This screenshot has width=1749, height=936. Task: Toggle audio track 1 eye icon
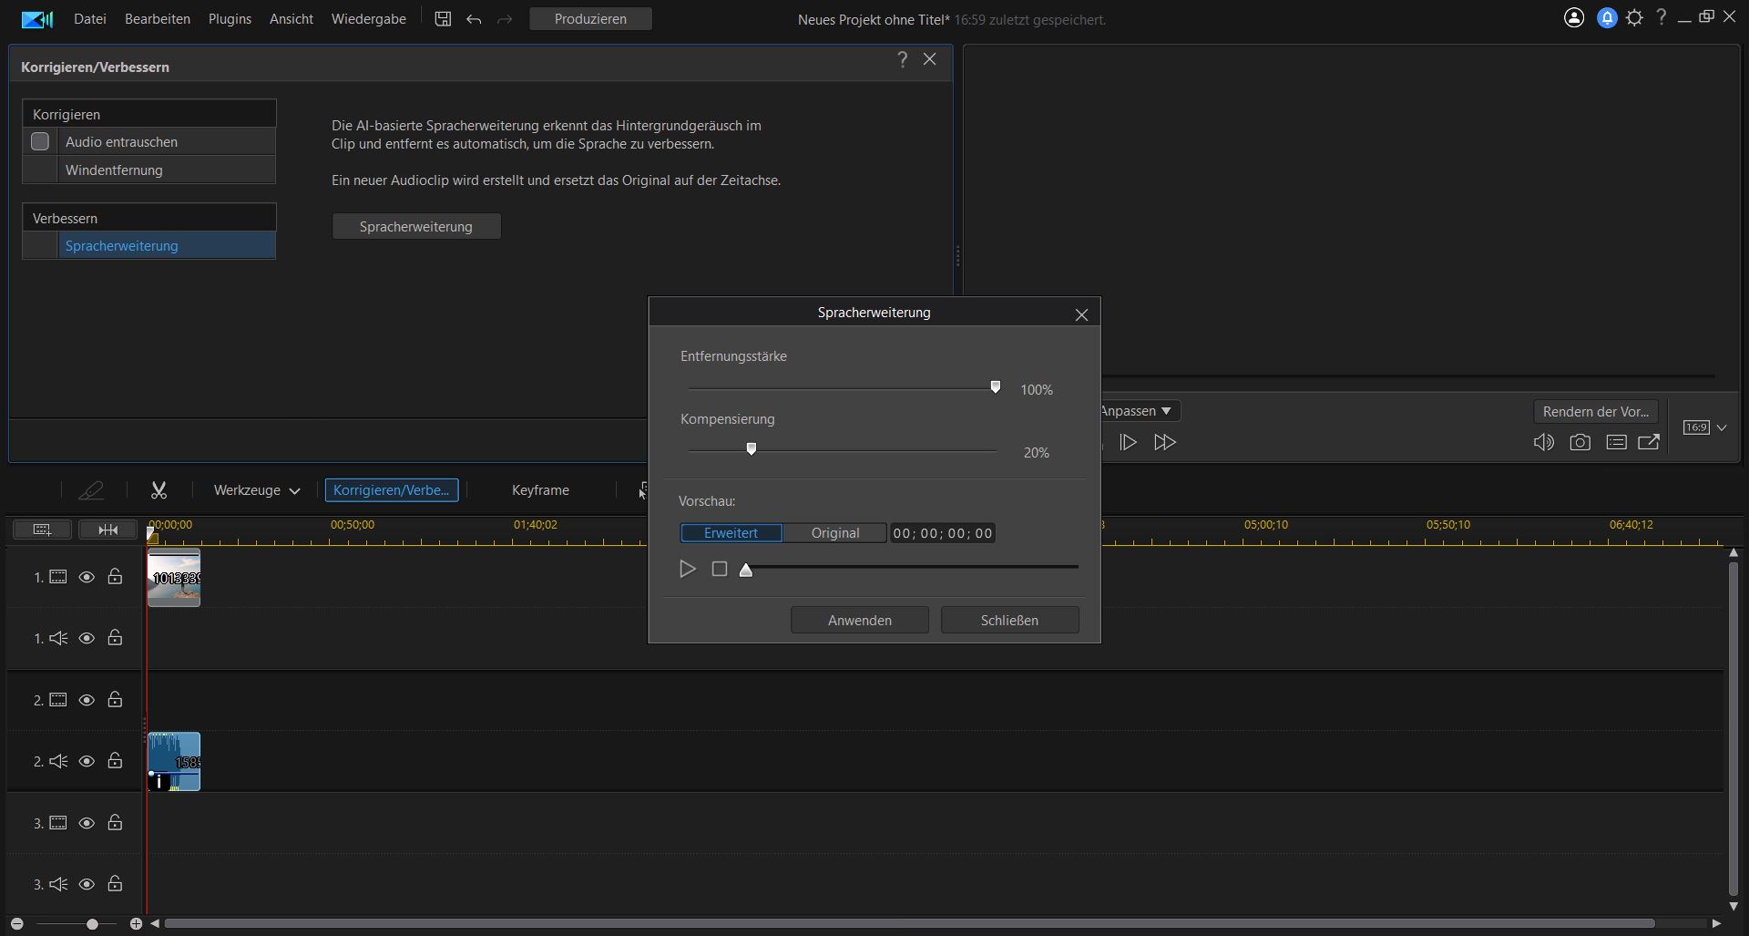[x=87, y=638]
